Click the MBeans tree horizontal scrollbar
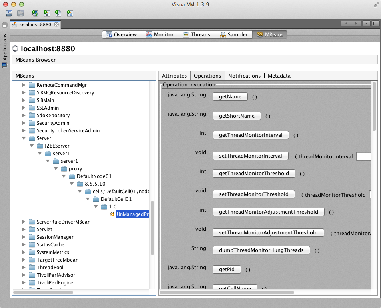 43,292
